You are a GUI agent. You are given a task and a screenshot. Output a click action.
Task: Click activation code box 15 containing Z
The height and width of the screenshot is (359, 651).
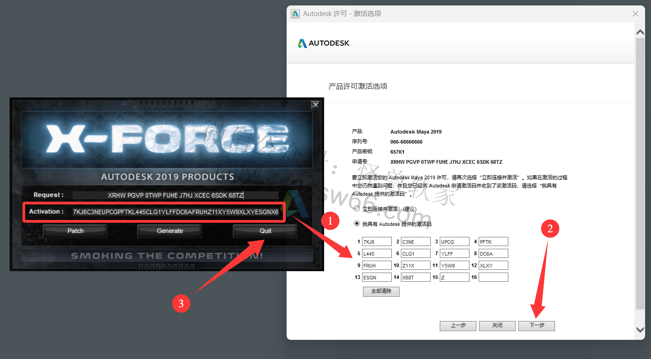(x=454, y=277)
